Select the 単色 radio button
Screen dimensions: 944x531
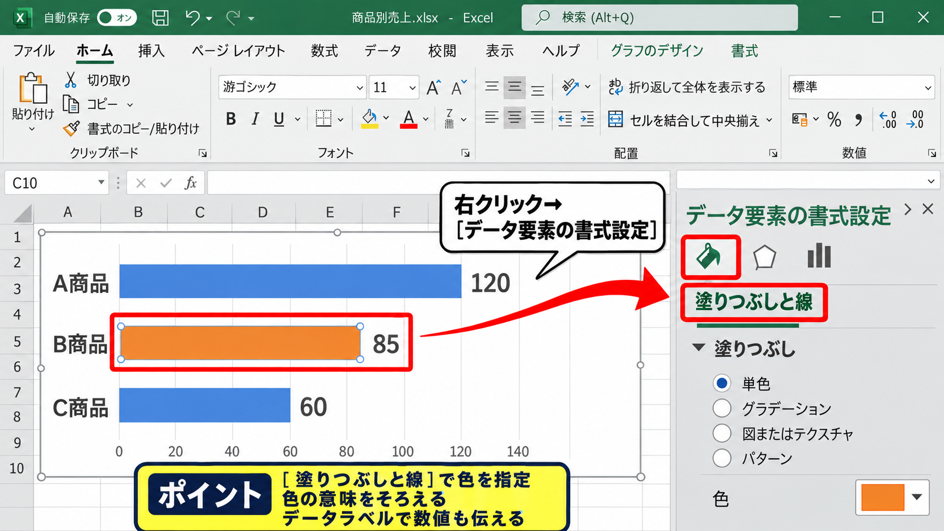tap(722, 383)
